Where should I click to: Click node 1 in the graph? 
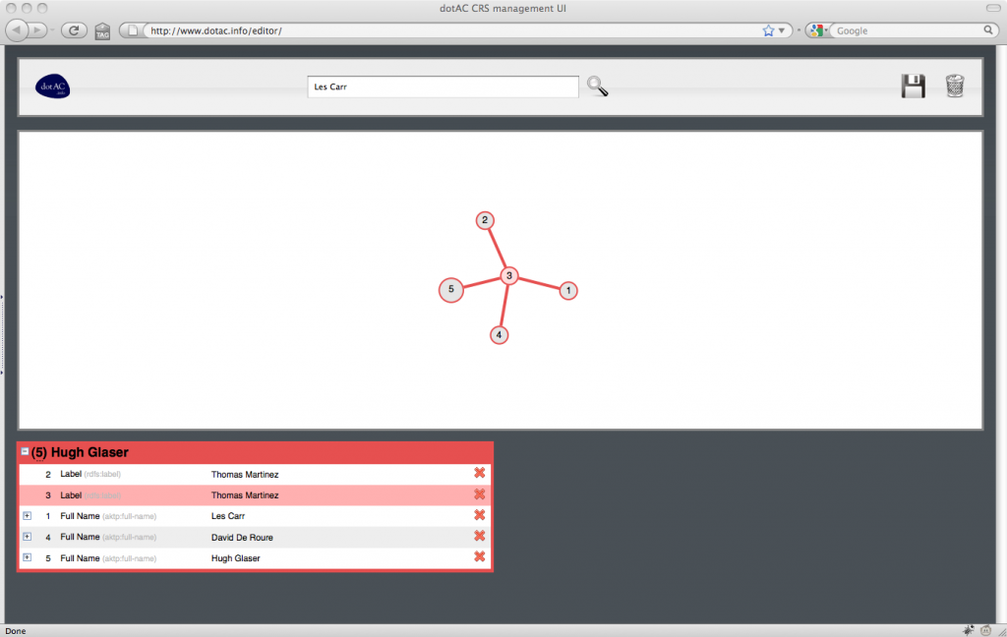click(568, 291)
